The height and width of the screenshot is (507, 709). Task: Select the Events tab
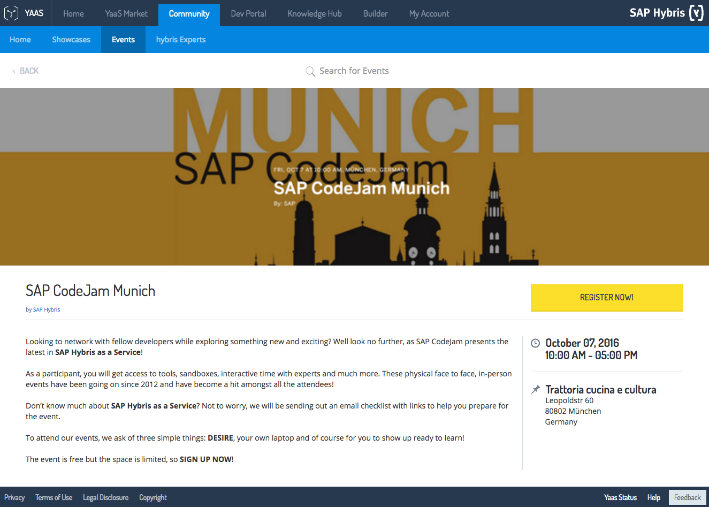point(123,40)
